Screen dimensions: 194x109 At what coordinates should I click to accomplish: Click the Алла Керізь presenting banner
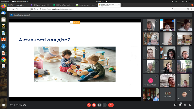point(100,15)
